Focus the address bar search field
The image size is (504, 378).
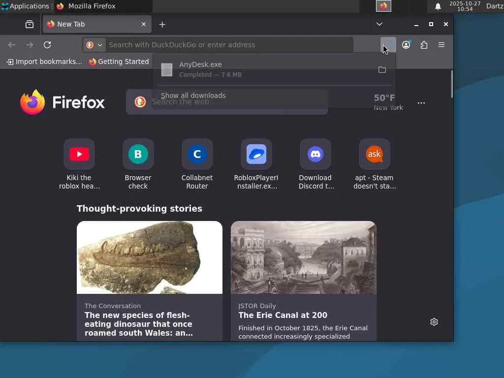click(230, 45)
